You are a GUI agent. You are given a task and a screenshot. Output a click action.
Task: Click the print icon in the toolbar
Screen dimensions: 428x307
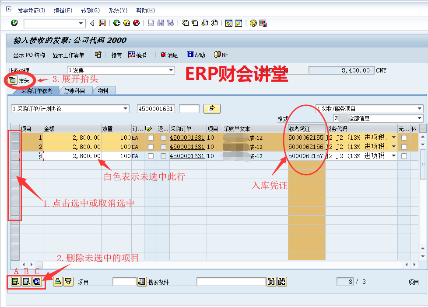[x=151, y=23]
